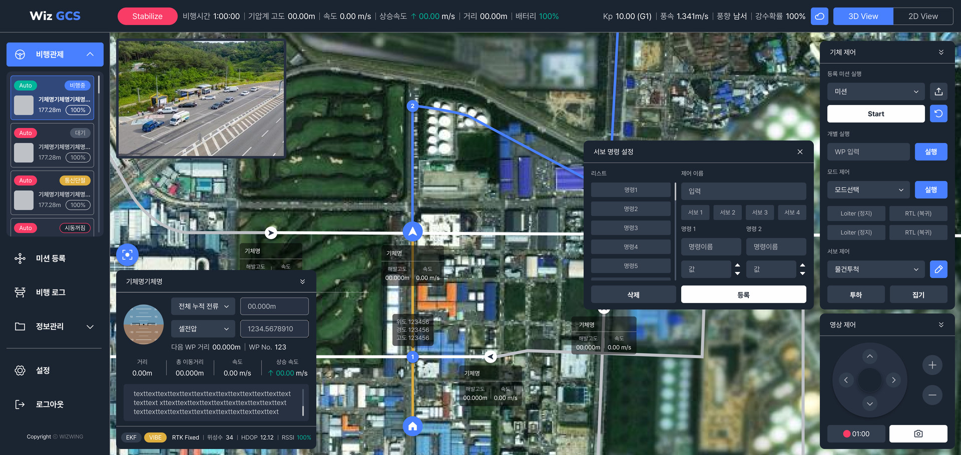The width and height of the screenshot is (961, 455).
Task: Toggle the 서보 4 selector
Action: pyautogui.click(x=792, y=212)
